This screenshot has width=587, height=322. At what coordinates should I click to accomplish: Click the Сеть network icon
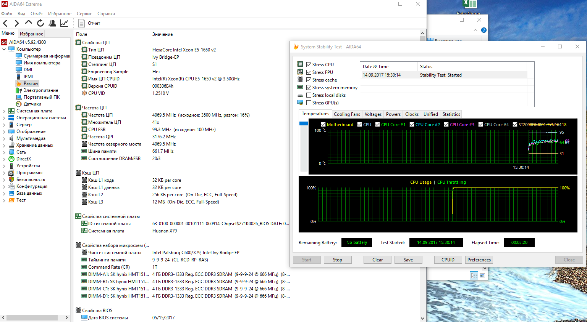tap(11, 152)
